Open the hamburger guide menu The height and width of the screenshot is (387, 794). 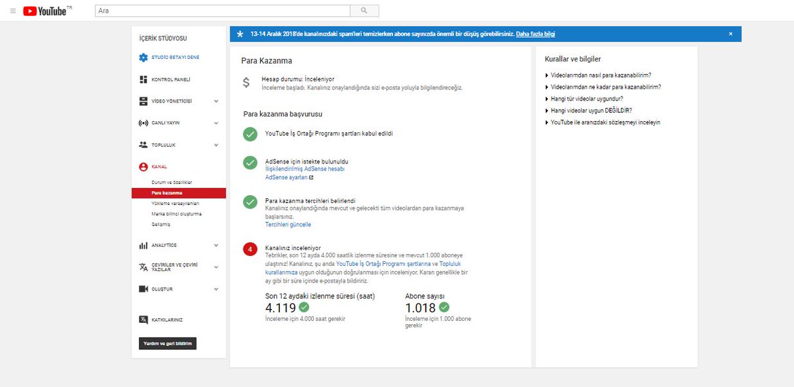pyautogui.click(x=13, y=11)
